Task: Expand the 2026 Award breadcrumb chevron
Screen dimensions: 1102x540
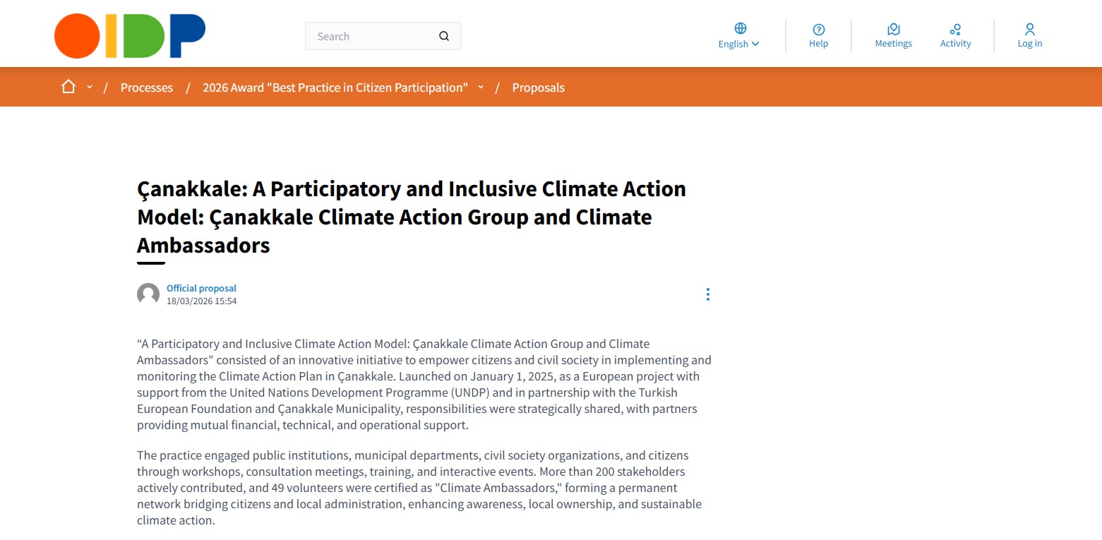Action: (481, 88)
